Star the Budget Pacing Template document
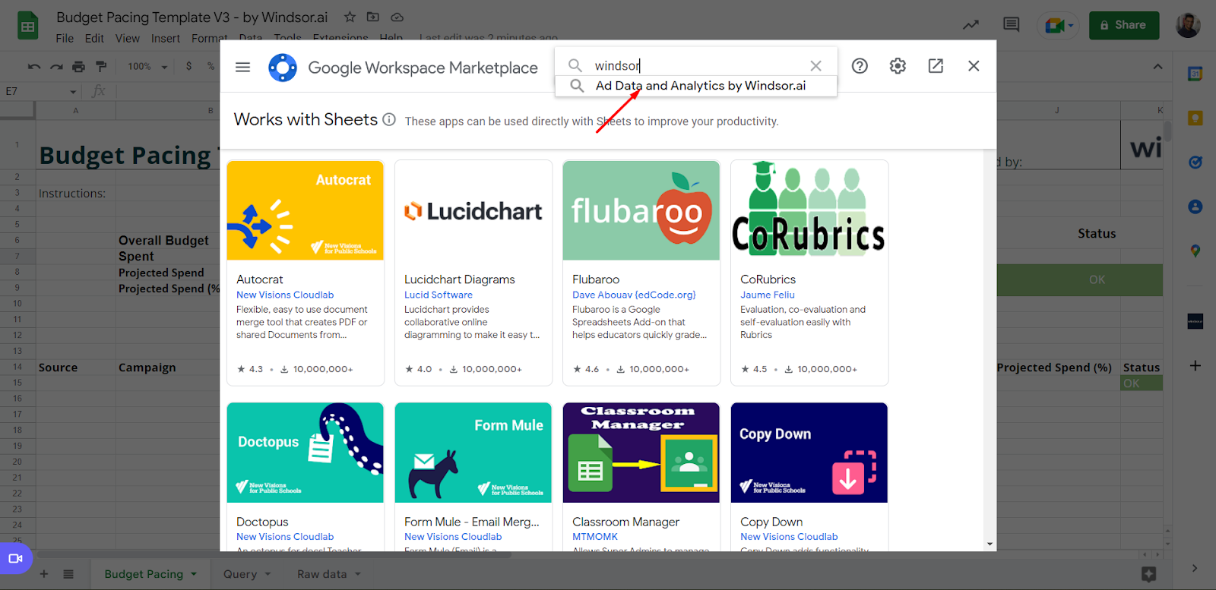The width and height of the screenshot is (1216, 590). pos(350,17)
